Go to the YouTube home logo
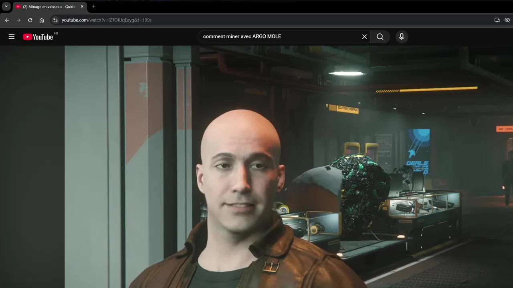Viewport: 513px width, 288px height. point(38,37)
